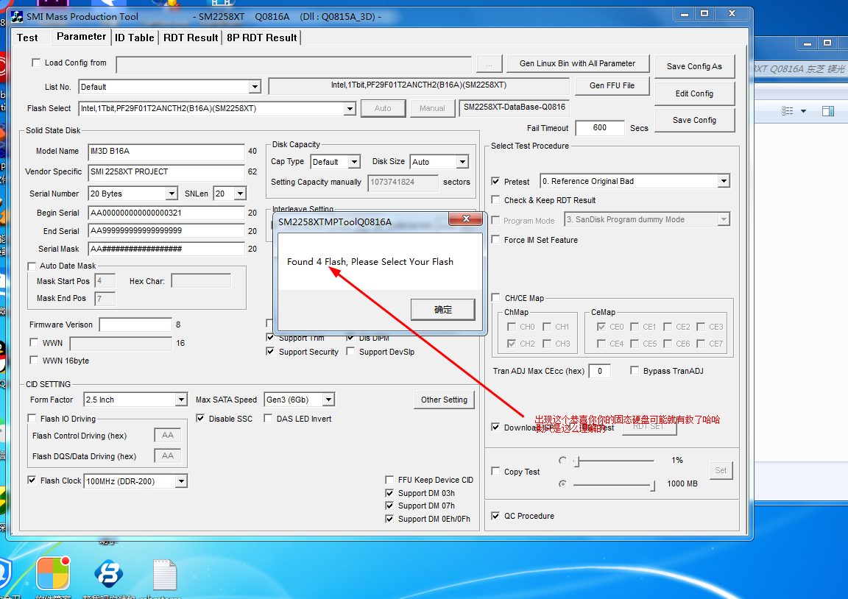Tick the DAS LED Invert checkbox
Image resolution: width=848 pixels, height=599 pixels.
click(268, 419)
